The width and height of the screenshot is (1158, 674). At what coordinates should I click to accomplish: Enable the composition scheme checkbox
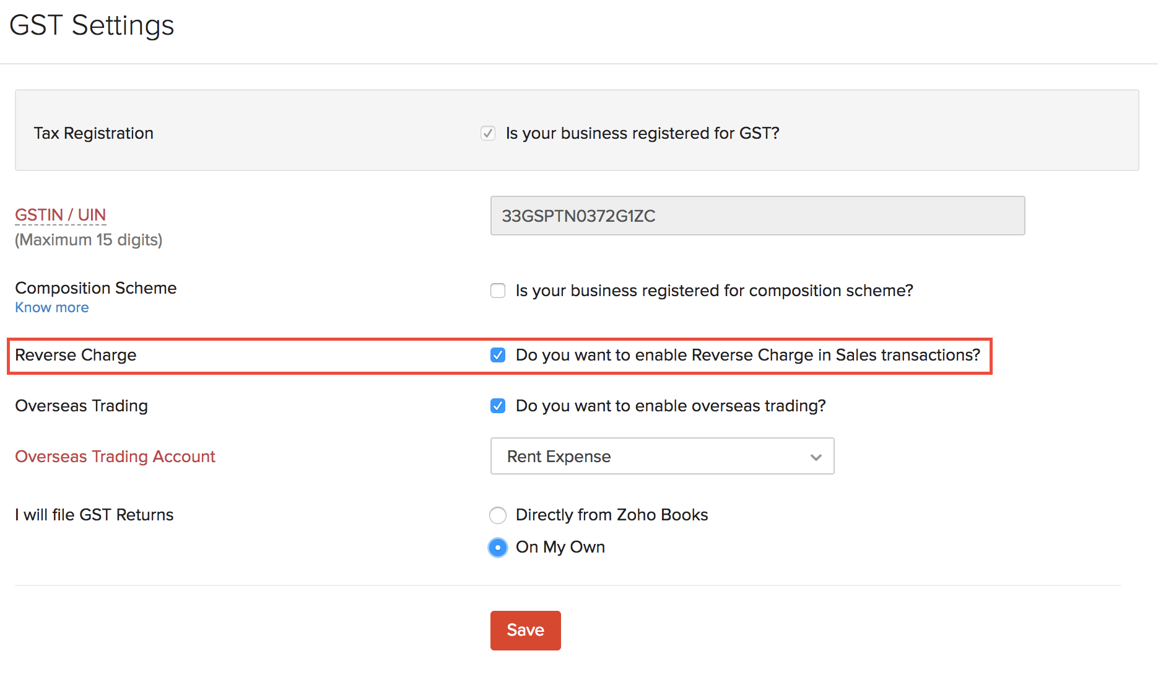click(498, 290)
